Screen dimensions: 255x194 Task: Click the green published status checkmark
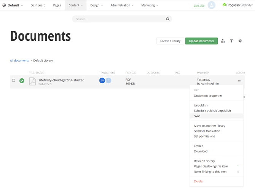point(22,81)
